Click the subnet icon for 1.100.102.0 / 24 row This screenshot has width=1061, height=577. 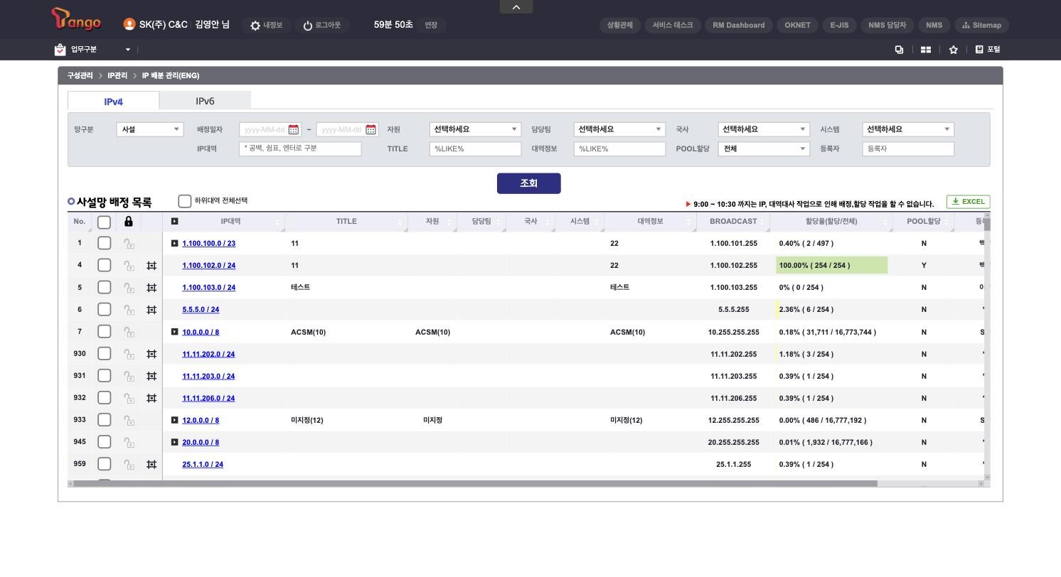(151, 266)
